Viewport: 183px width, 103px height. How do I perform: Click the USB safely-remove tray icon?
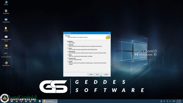coord(167,101)
